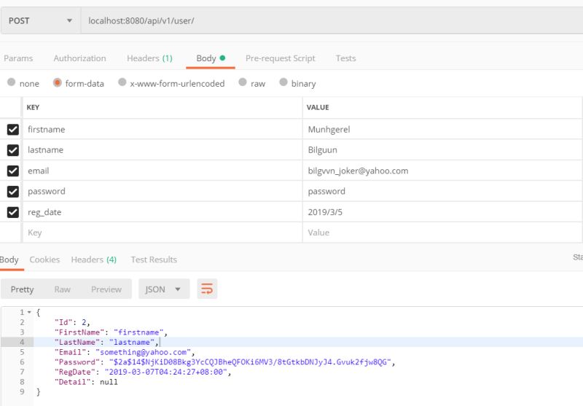The width and height of the screenshot is (583, 406).
Task: Click the lastname key cell
Action: (x=163, y=150)
